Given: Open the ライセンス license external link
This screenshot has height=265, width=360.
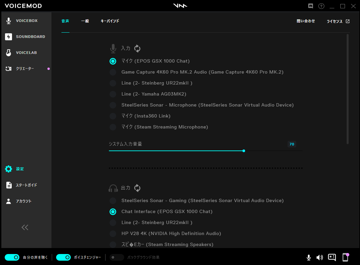Looking at the screenshot, I should (x=338, y=21).
